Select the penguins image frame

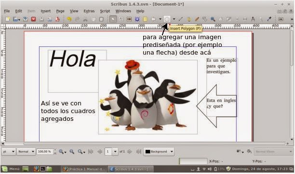pyautogui.click(x=148, y=97)
